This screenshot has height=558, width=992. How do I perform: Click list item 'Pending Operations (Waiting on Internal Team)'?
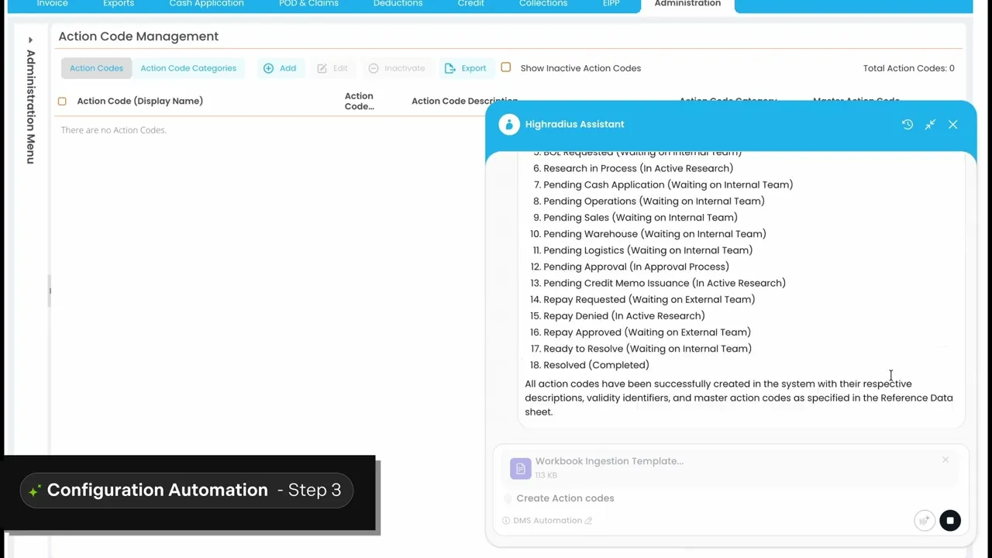click(x=654, y=201)
